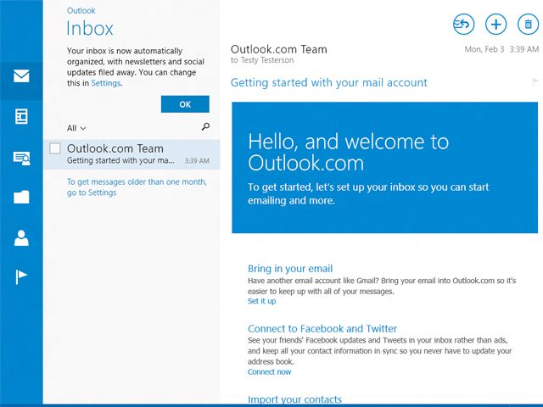Click the Inbox title heading
This screenshot has height=407, width=543.
90,28
